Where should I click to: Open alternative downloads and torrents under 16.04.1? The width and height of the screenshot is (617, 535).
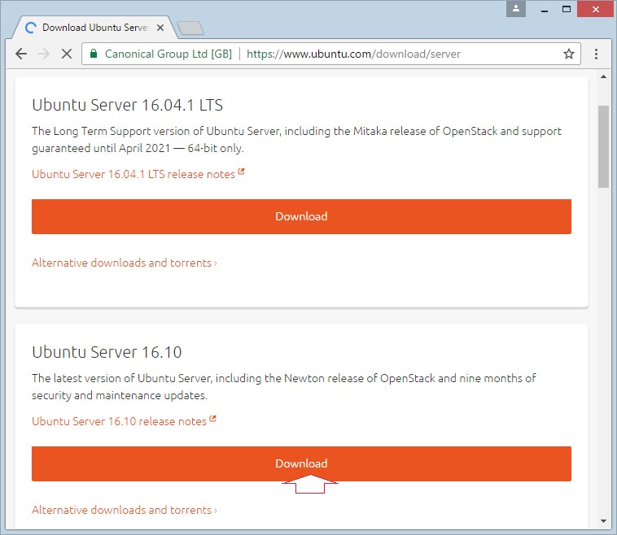click(x=125, y=263)
